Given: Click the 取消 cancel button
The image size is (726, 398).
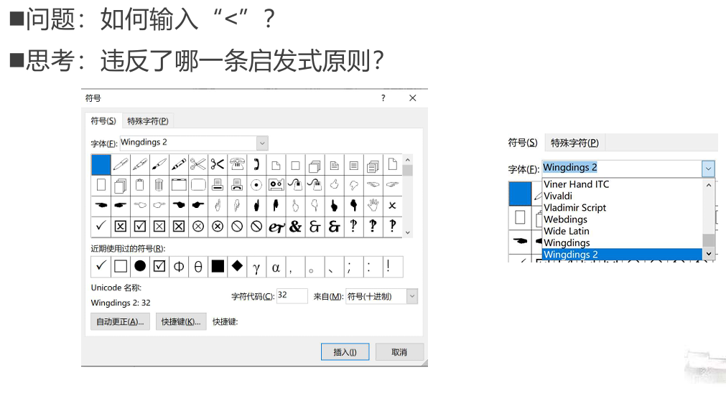Looking at the screenshot, I should click(x=399, y=352).
